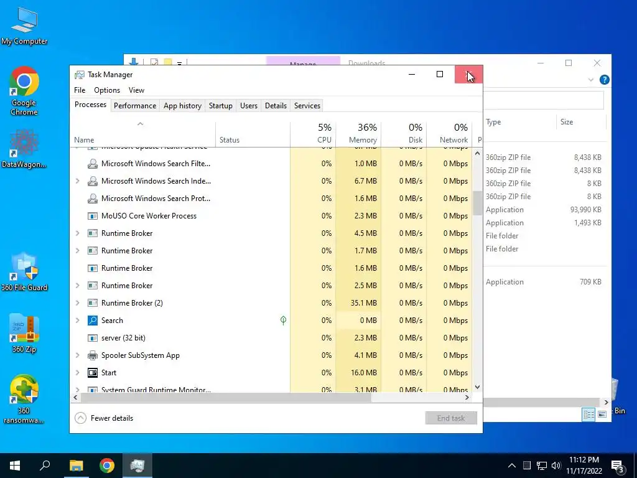Click the Start process icon

pyautogui.click(x=93, y=373)
